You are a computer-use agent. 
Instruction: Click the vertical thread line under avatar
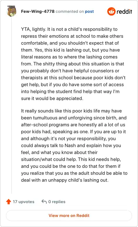pos(11,105)
